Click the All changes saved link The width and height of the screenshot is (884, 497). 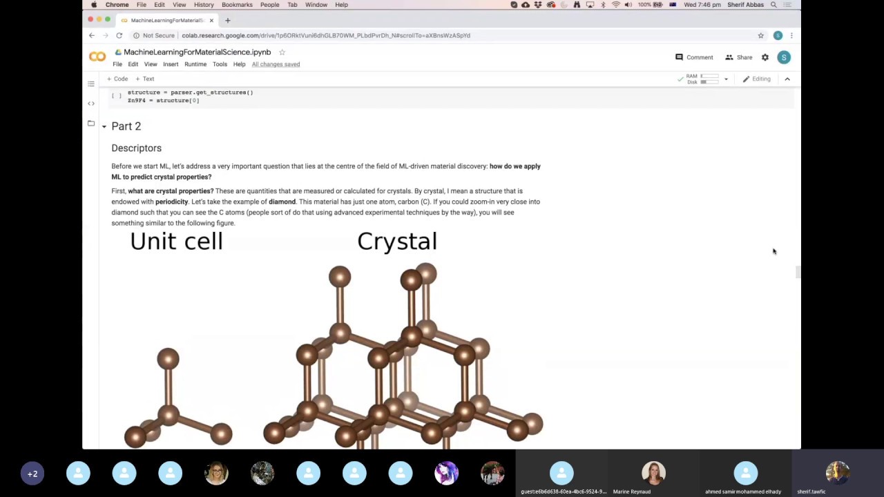[276, 64]
